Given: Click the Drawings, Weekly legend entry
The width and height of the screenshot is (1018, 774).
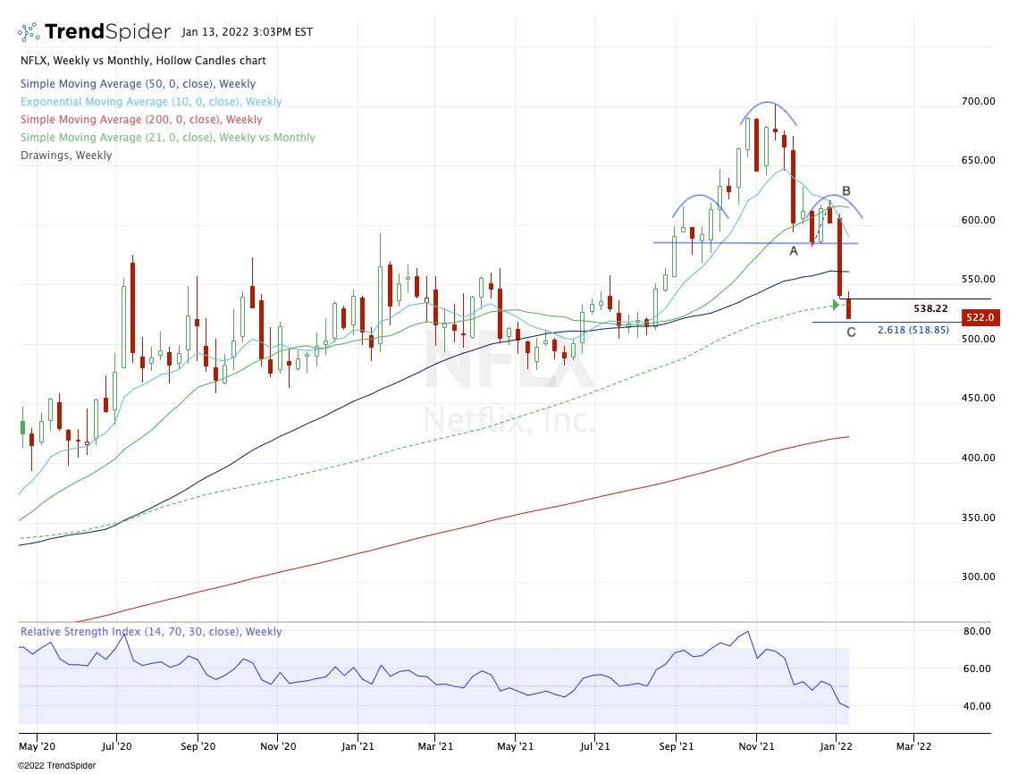Looking at the screenshot, I should tap(66, 156).
